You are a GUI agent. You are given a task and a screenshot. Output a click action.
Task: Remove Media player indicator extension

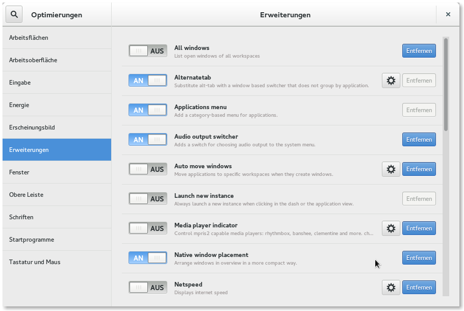tap(419, 228)
